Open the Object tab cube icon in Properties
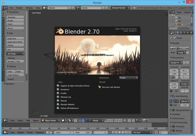The width and height of the screenshot is (195, 136). click(x=191, y=33)
